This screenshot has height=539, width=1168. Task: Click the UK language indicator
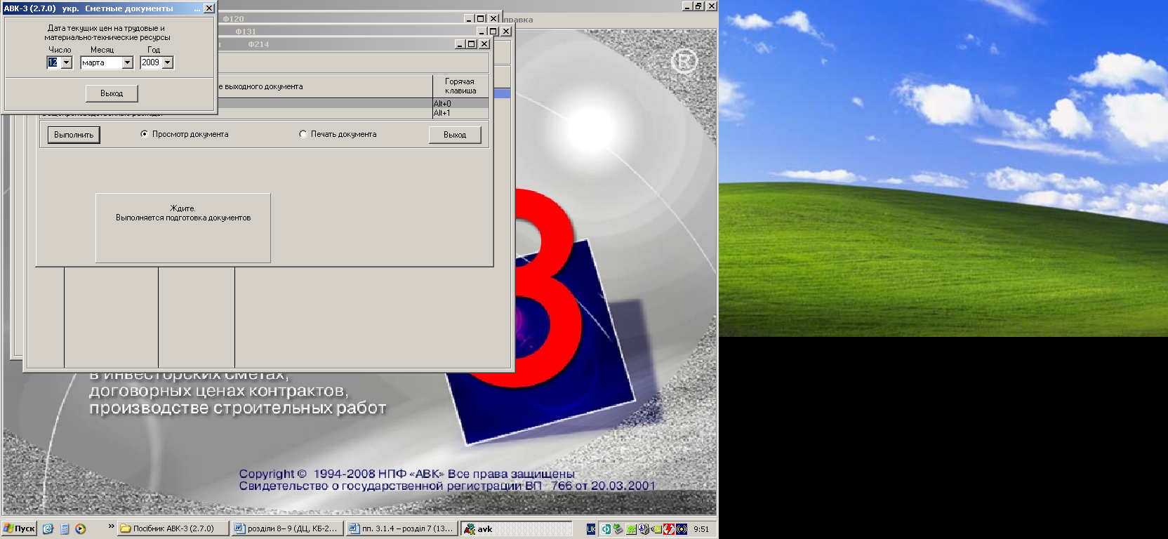point(591,529)
